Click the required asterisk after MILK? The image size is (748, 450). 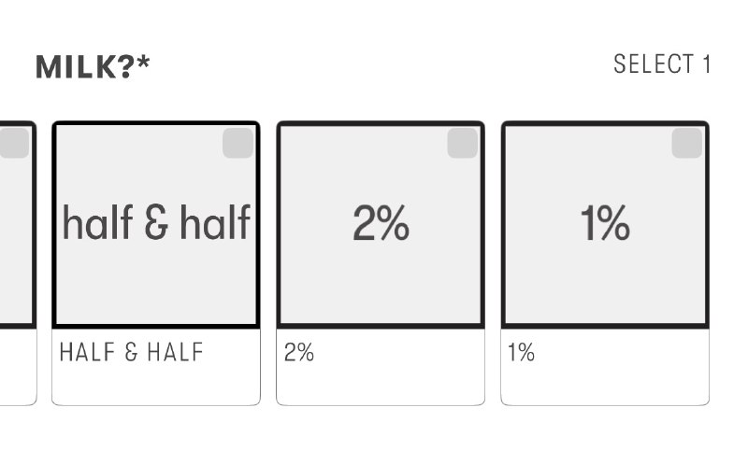[x=143, y=63]
